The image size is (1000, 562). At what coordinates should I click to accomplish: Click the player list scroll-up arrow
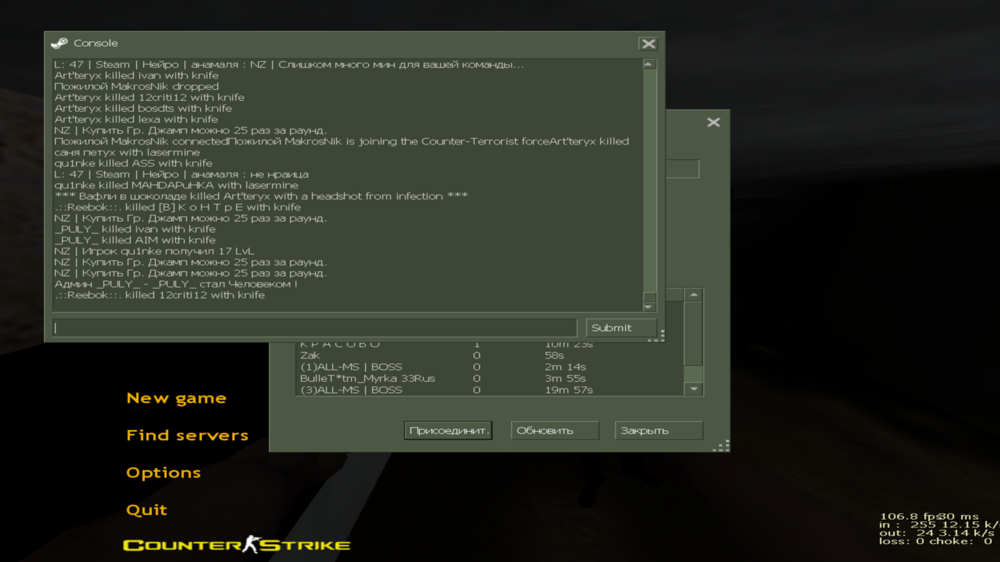point(693,295)
